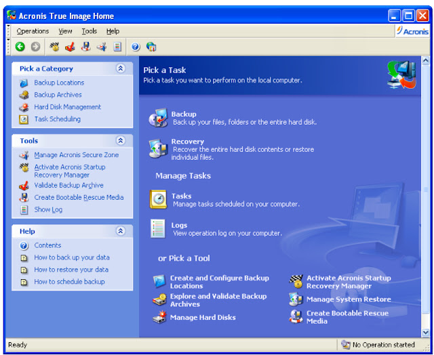Click the checkered flag icon beside Activate Acronis Startup
This screenshot has height=355, width=434.
coord(296,281)
